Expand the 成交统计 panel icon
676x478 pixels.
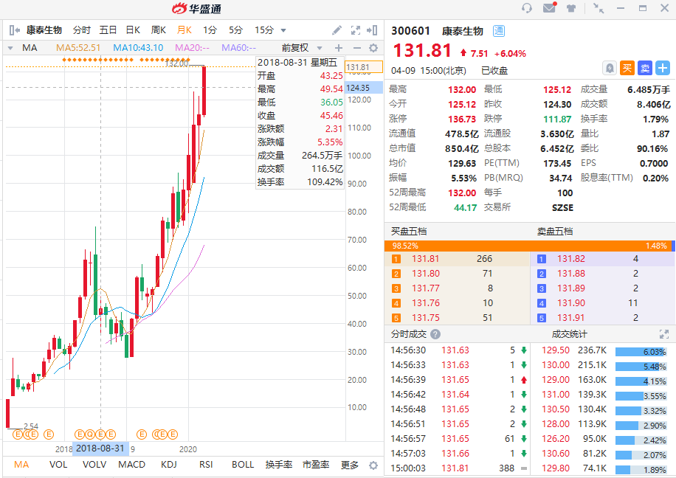coord(664,334)
